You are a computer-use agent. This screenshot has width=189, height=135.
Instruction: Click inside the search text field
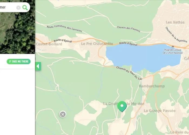click(8, 7)
